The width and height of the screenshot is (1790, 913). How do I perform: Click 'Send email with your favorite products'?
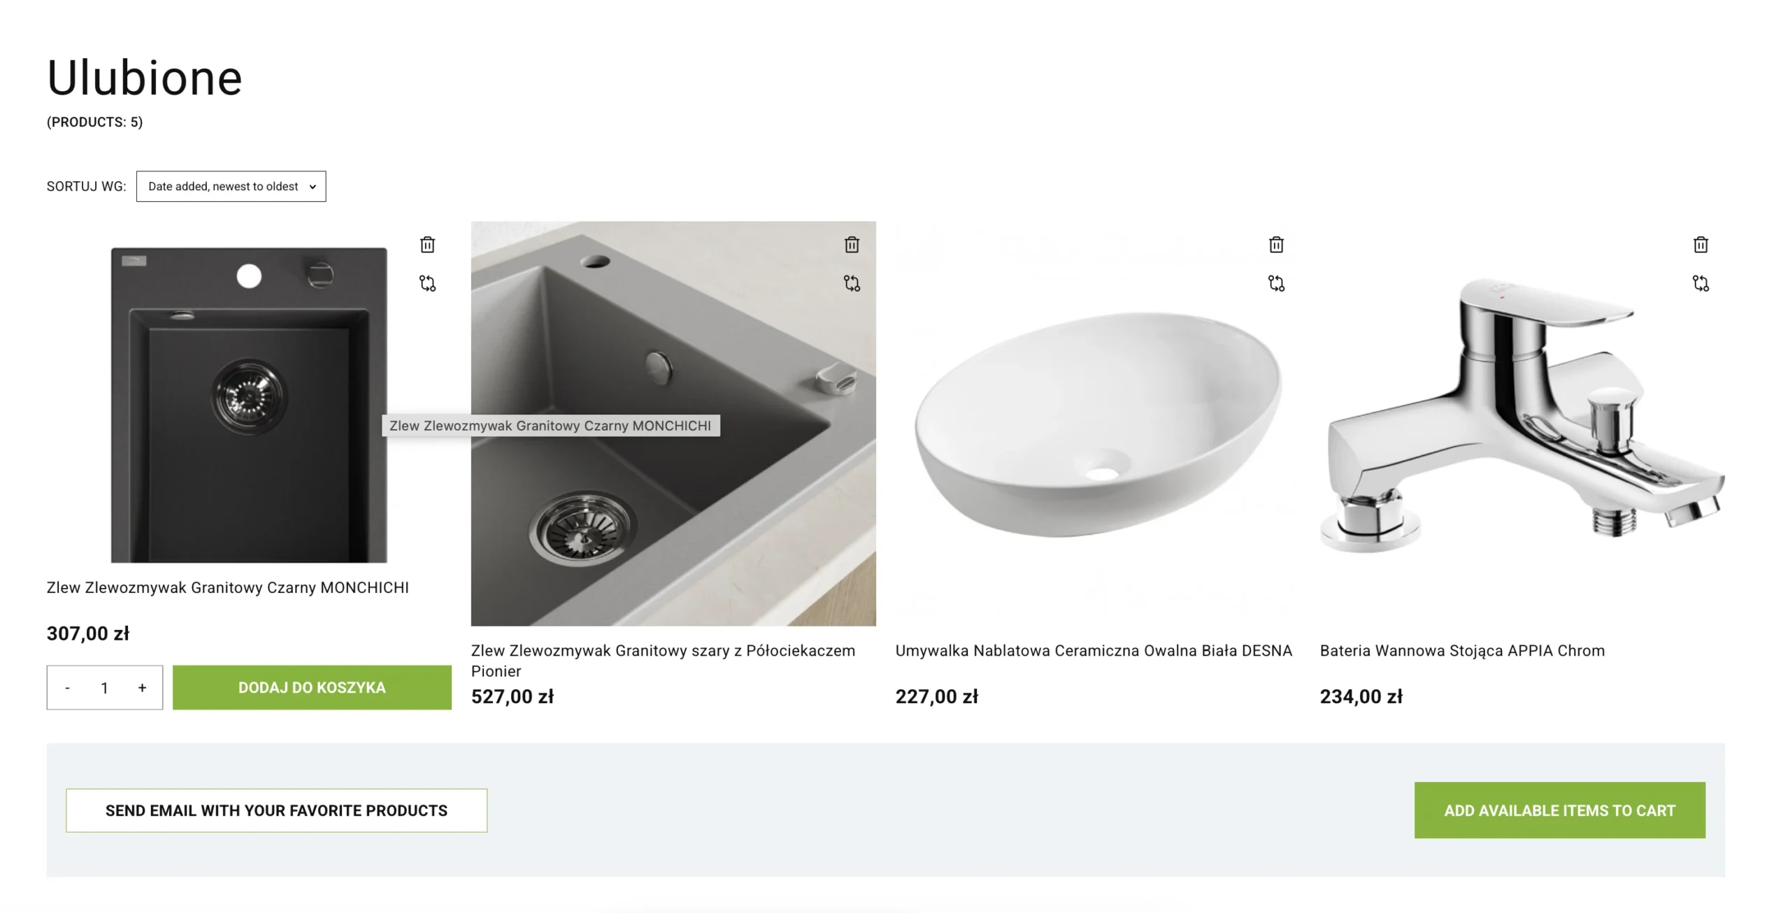pos(276,810)
